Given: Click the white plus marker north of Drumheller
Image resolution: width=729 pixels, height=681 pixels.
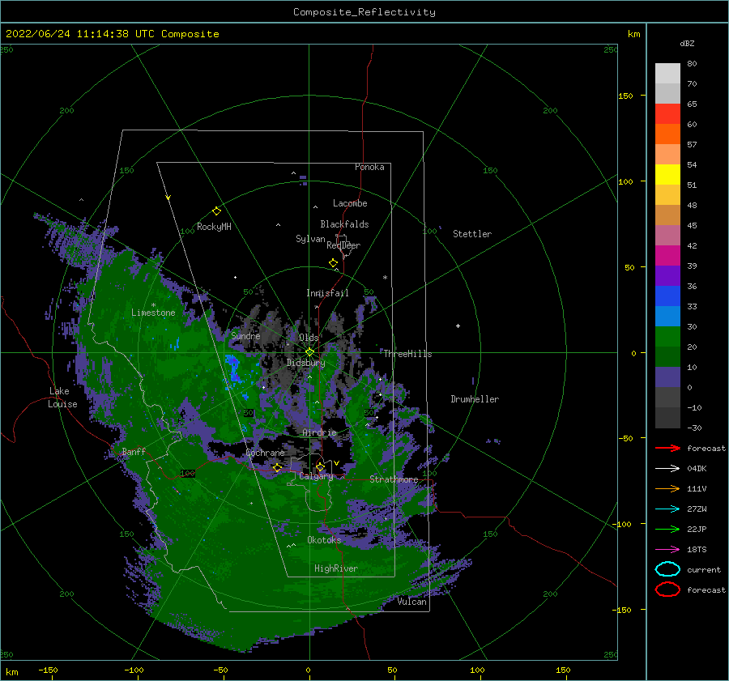Looking at the screenshot, I should 458,326.
